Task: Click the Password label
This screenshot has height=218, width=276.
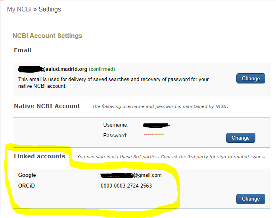Action: point(115,135)
